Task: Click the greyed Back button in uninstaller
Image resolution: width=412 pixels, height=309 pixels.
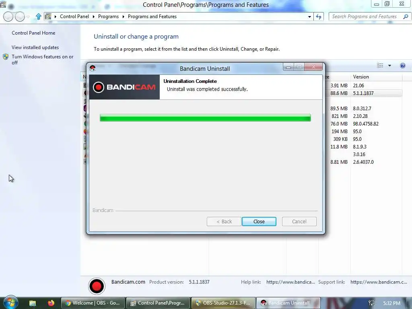Action: click(224, 222)
